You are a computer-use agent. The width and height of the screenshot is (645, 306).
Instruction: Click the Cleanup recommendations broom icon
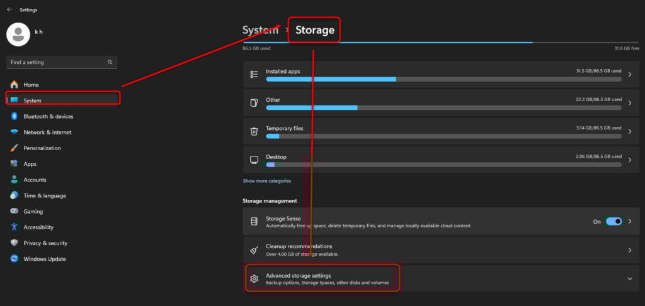click(x=254, y=250)
